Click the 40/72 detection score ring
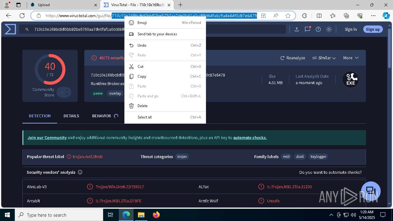393x221 pixels. point(50,69)
